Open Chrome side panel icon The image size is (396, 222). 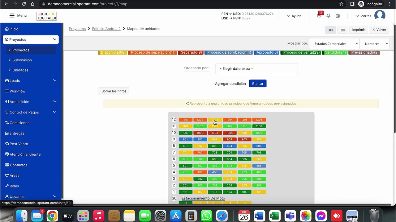(352, 4)
